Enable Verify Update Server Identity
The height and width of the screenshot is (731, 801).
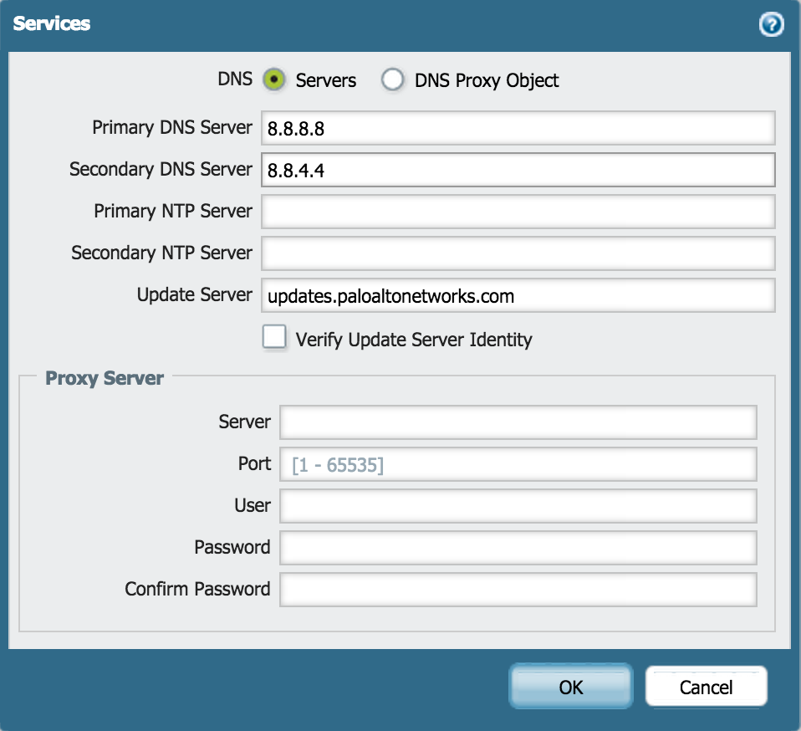(x=273, y=338)
